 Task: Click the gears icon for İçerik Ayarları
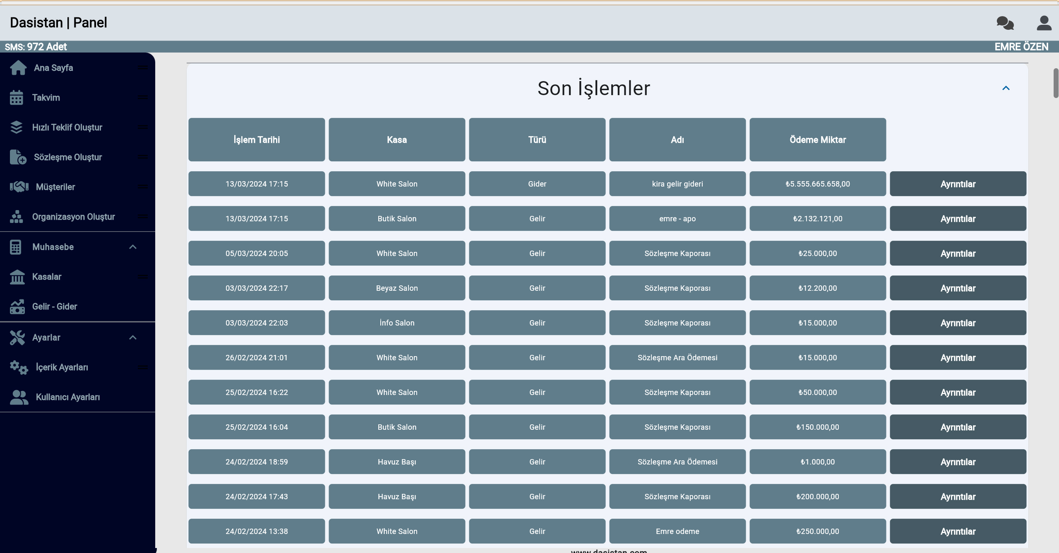(19, 367)
